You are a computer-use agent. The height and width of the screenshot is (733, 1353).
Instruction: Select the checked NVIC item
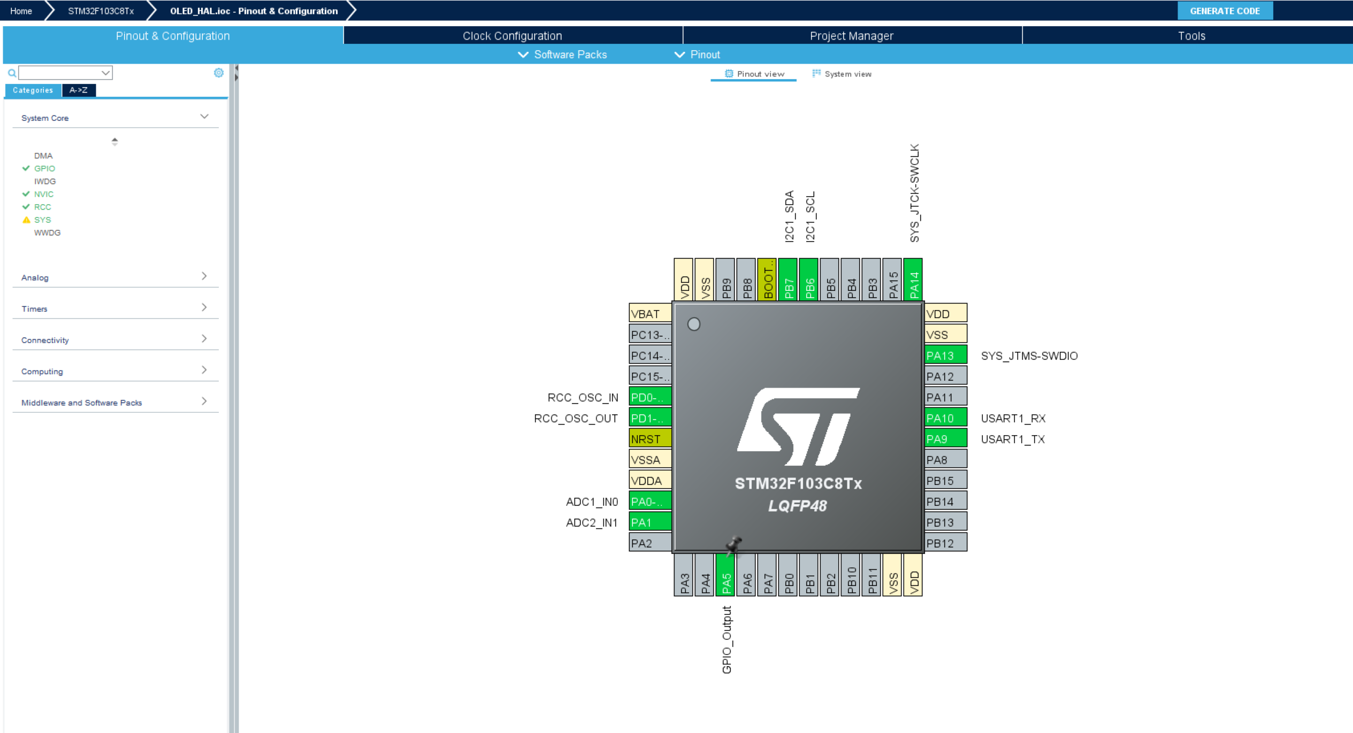click(x=43, y=194)
